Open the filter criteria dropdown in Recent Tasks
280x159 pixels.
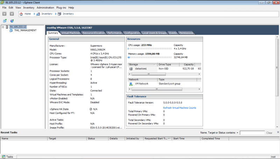point(237,133)
